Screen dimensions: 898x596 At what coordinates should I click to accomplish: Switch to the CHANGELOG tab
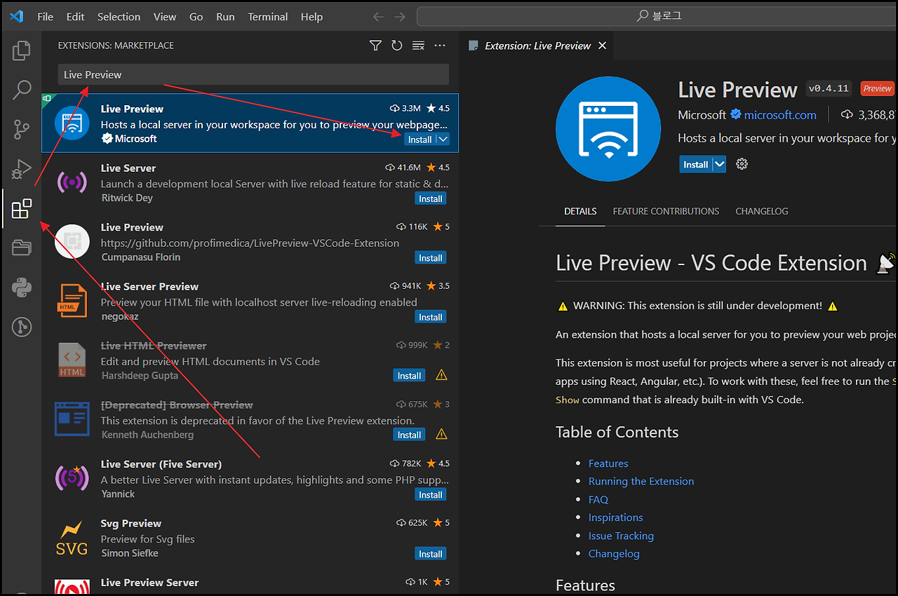[761, 210]
